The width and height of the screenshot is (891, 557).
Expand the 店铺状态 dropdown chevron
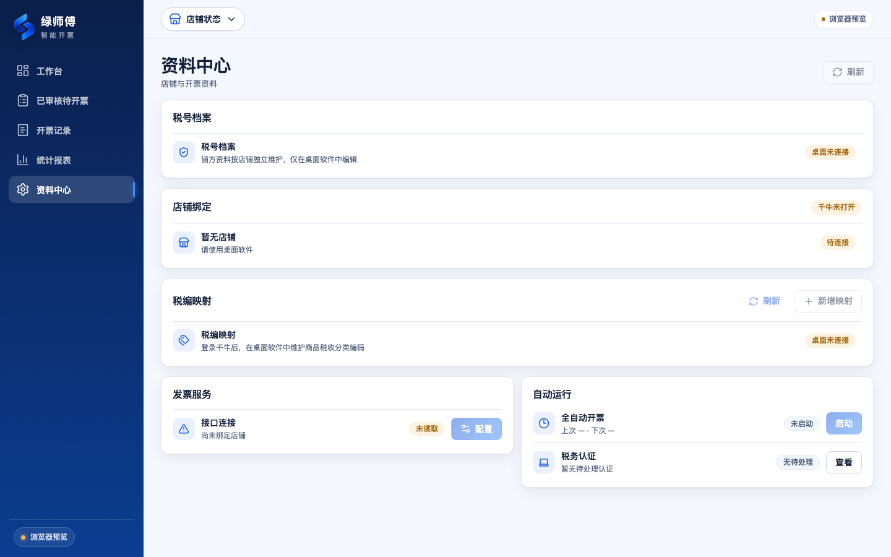pos(231,19)
